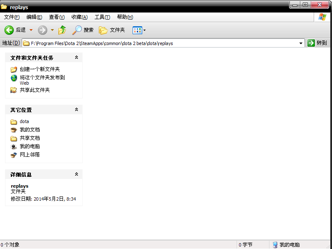Open the 工具(T) menu
The height and width of the screenshot is (249, 332).
click(x=102, y=17)
